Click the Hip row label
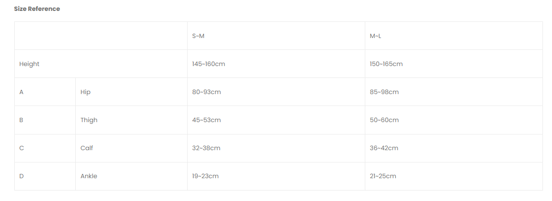Screen dimensions: 552x201 point(86,92)
